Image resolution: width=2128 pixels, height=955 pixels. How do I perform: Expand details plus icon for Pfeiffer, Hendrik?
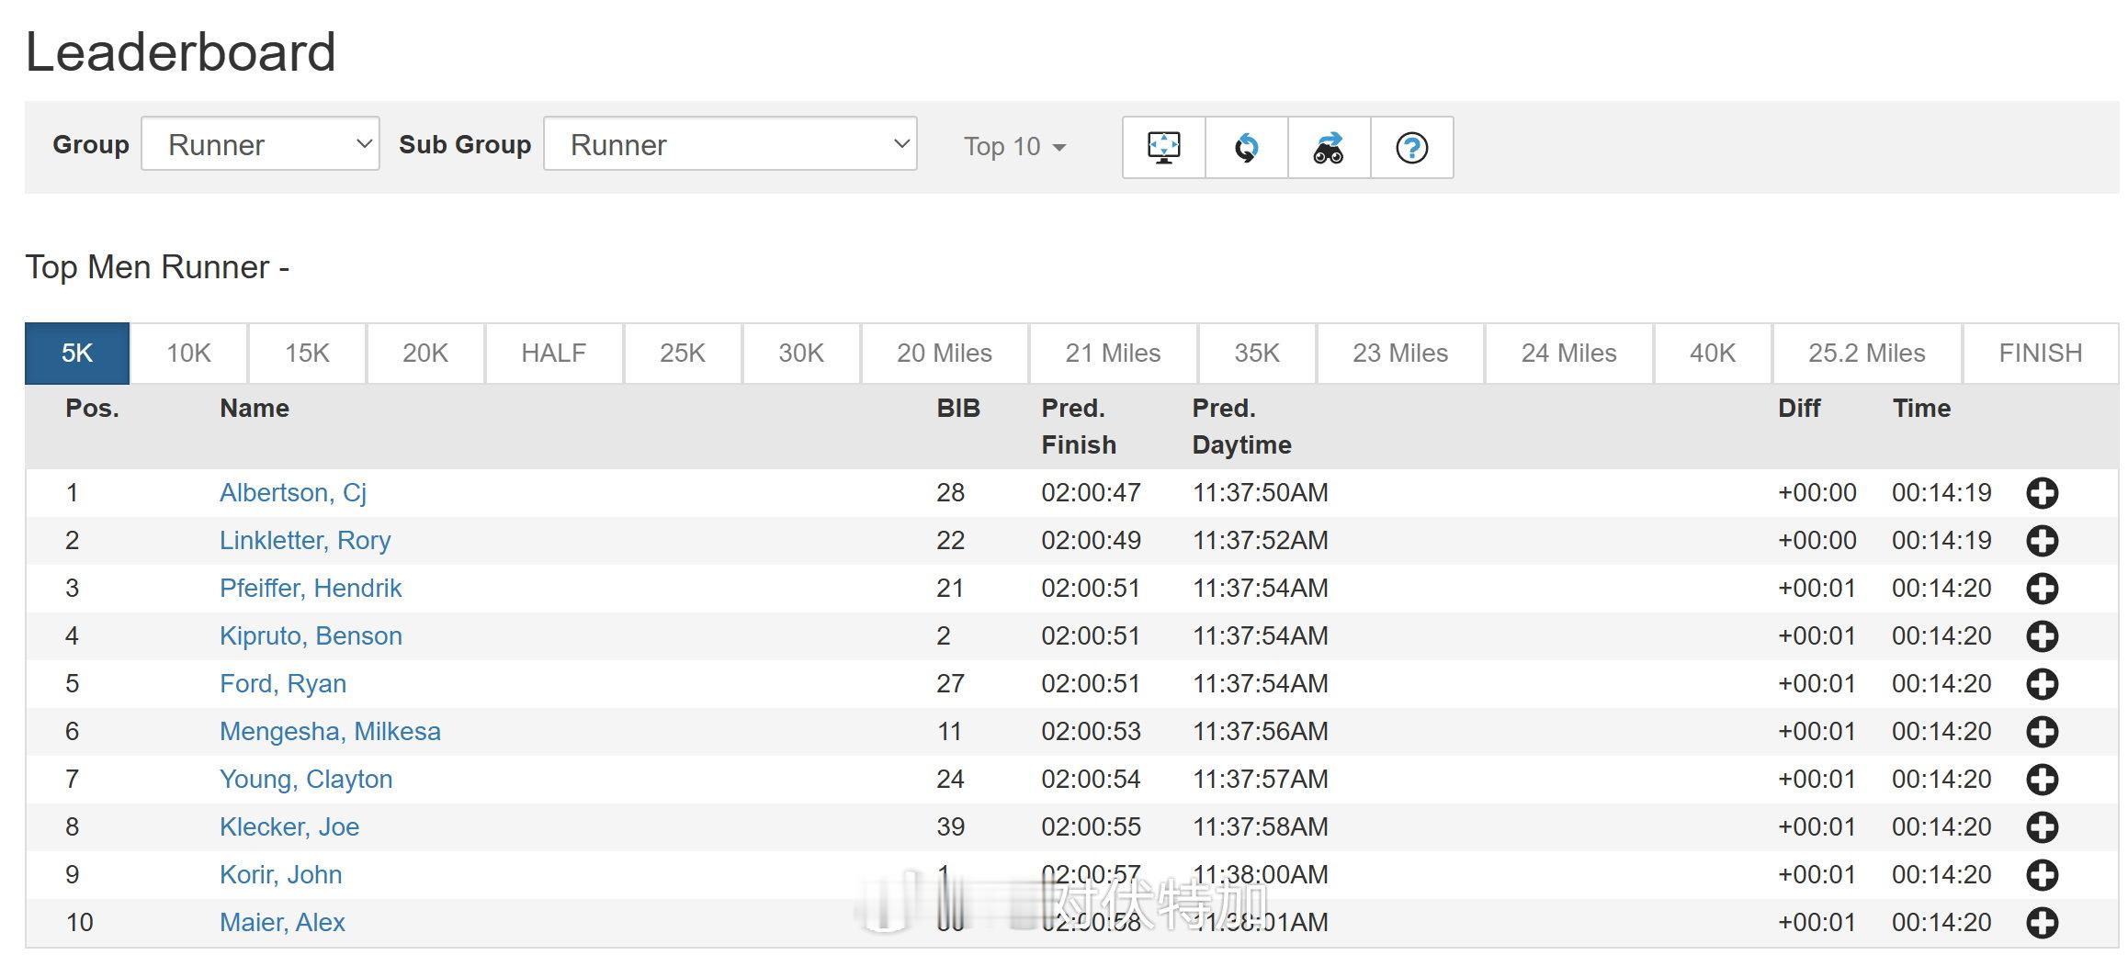[2042, 589]
